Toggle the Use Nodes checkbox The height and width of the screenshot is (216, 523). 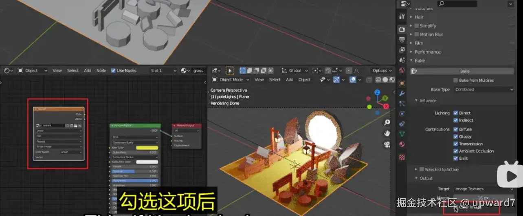tap(113, 71)
